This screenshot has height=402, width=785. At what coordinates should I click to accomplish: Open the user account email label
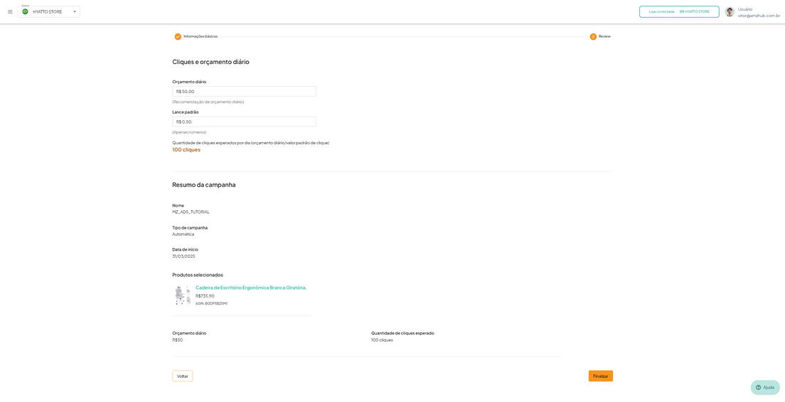tap(759, 16)
